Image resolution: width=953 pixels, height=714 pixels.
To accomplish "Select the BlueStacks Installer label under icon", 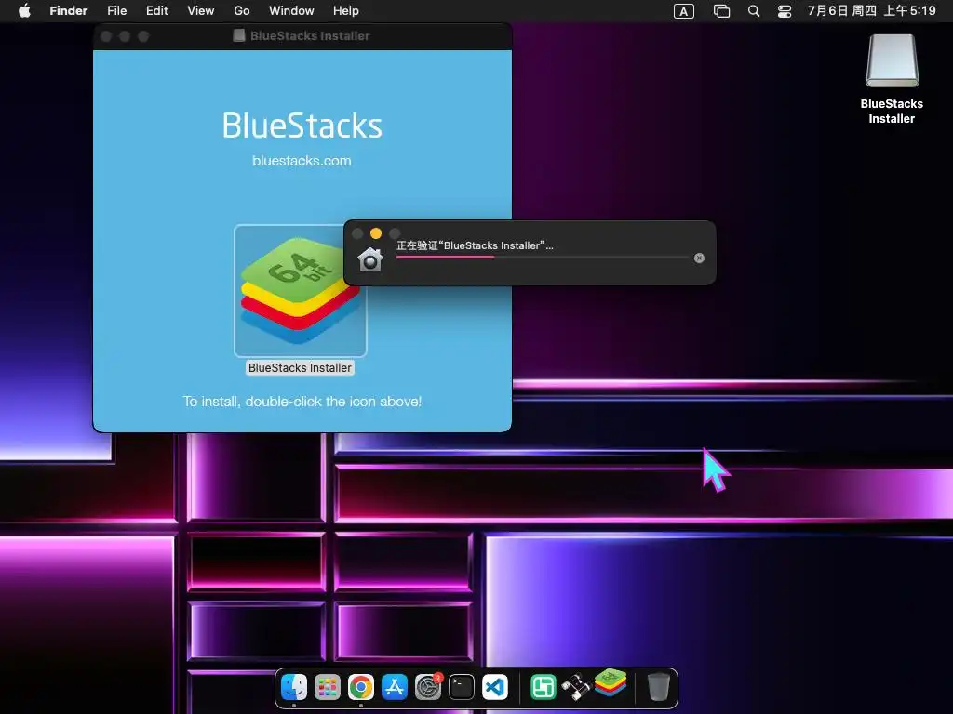I will (300, 368).
